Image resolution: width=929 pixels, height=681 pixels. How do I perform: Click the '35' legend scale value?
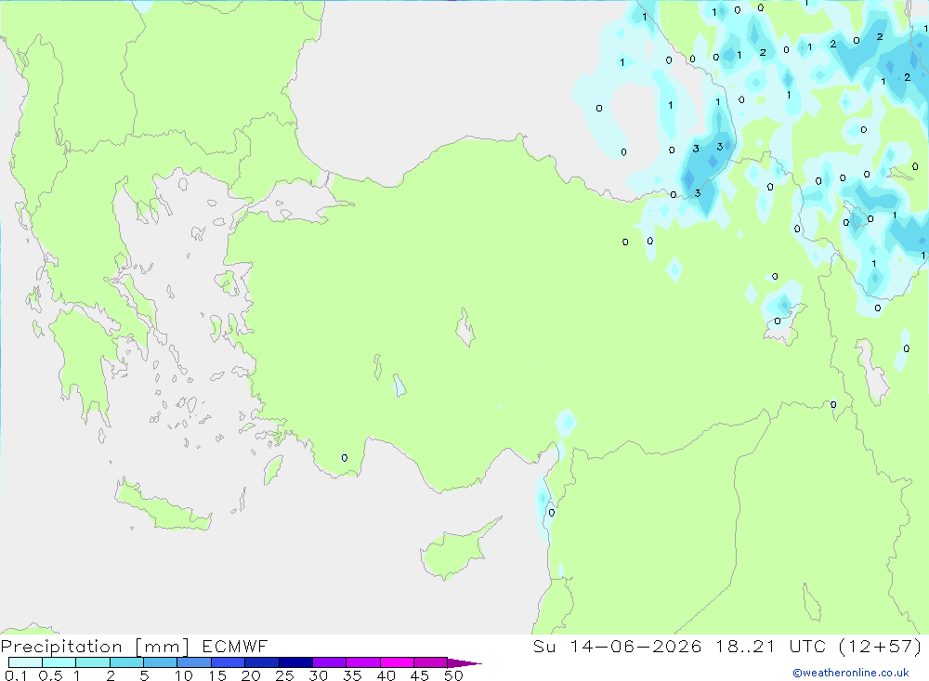pos(352,675)
